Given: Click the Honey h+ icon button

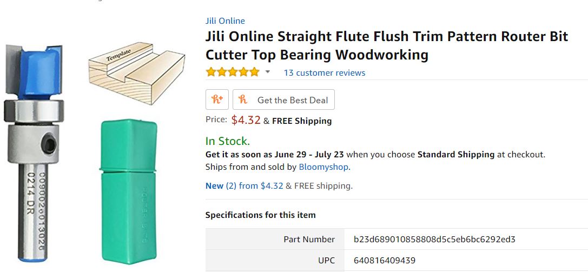Looking at the screenshot, I should coord(217,100).
